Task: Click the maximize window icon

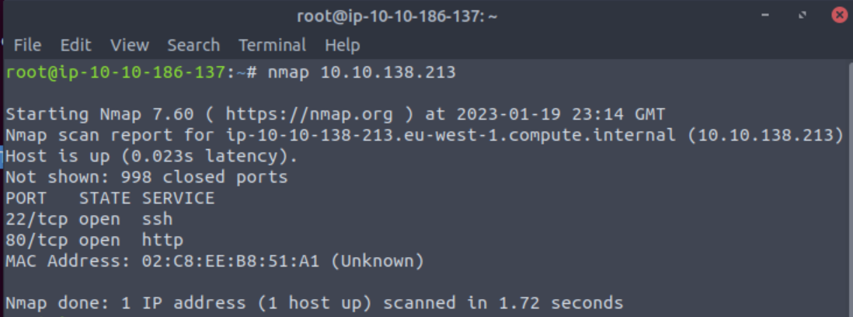Action: [x=802, y=16]
